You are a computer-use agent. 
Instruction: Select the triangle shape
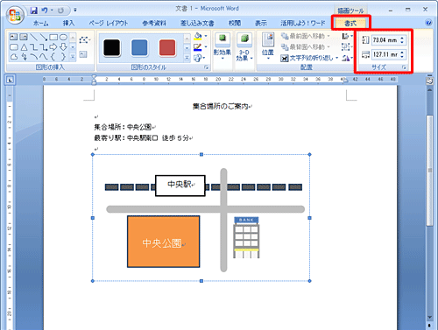24,47
